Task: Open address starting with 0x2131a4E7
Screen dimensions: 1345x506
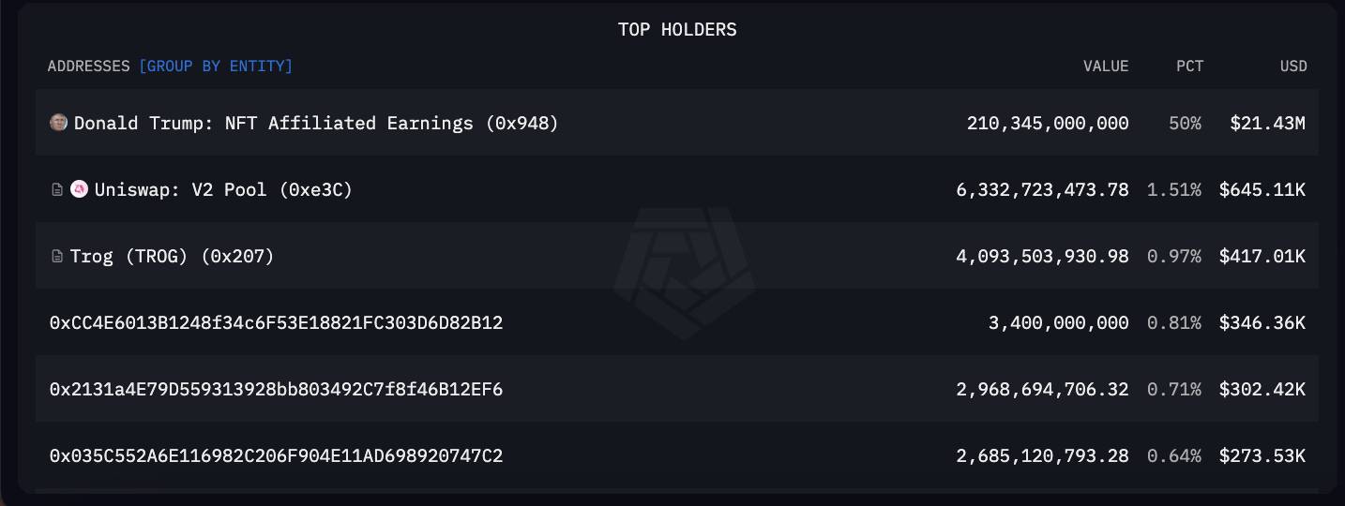Action: coord(276,389)
